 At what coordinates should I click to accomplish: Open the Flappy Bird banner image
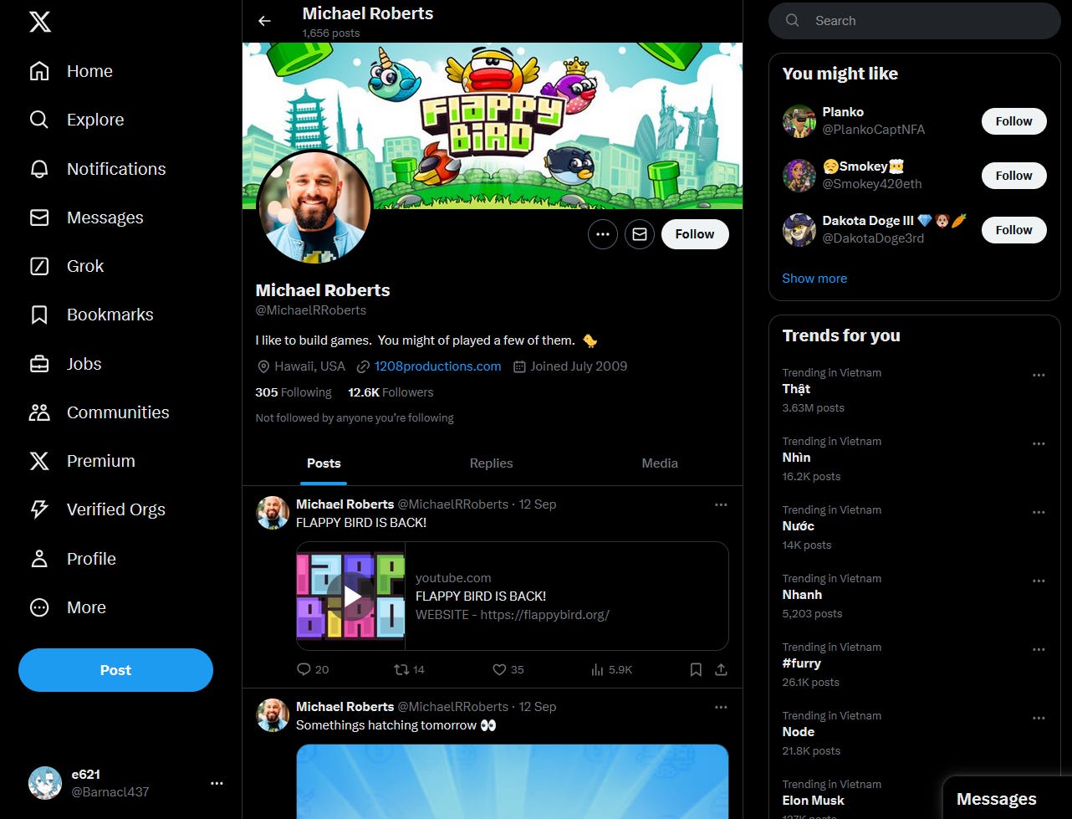click(493, 125)
